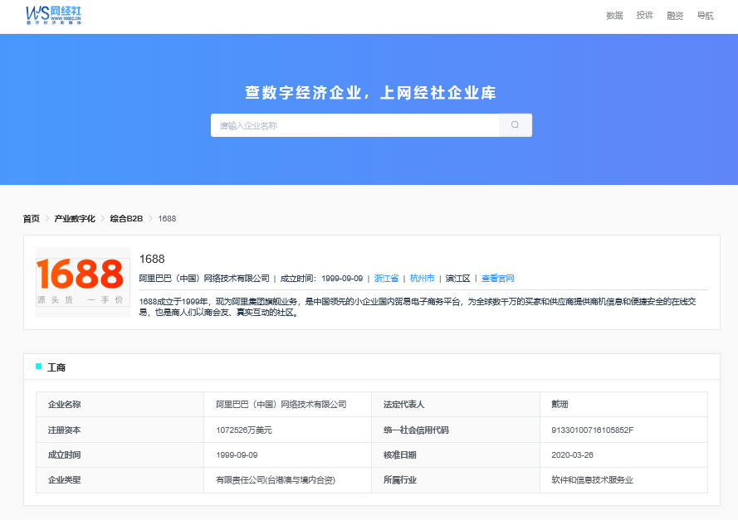Open the 投诉 navigation menu item
738x520 pixels.
[644, 16]
